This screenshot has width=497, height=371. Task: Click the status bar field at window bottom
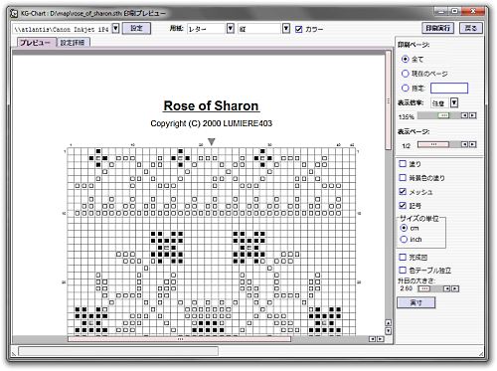(118, 351)
